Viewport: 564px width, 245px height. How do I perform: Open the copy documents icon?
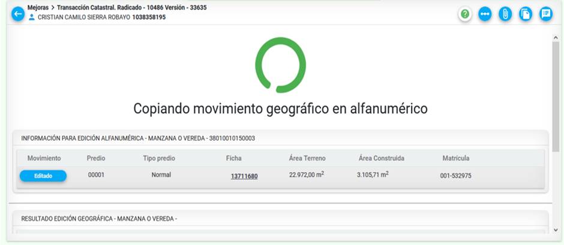click(x=526, y=14)
